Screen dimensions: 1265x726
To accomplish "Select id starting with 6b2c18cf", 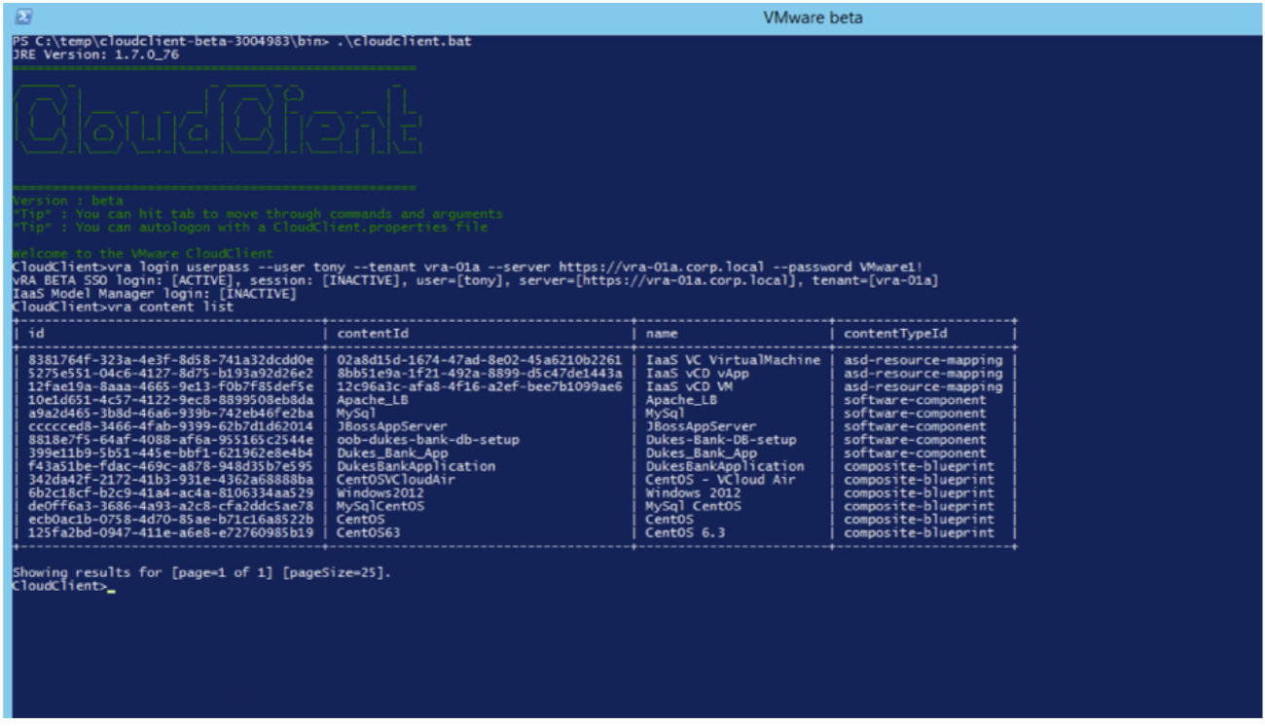I will pos(170,493).
